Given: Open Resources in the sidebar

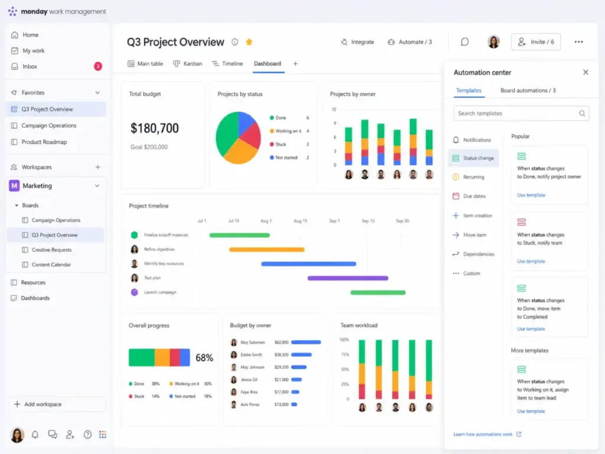Looking at the screenshot, I should point(28,283).
